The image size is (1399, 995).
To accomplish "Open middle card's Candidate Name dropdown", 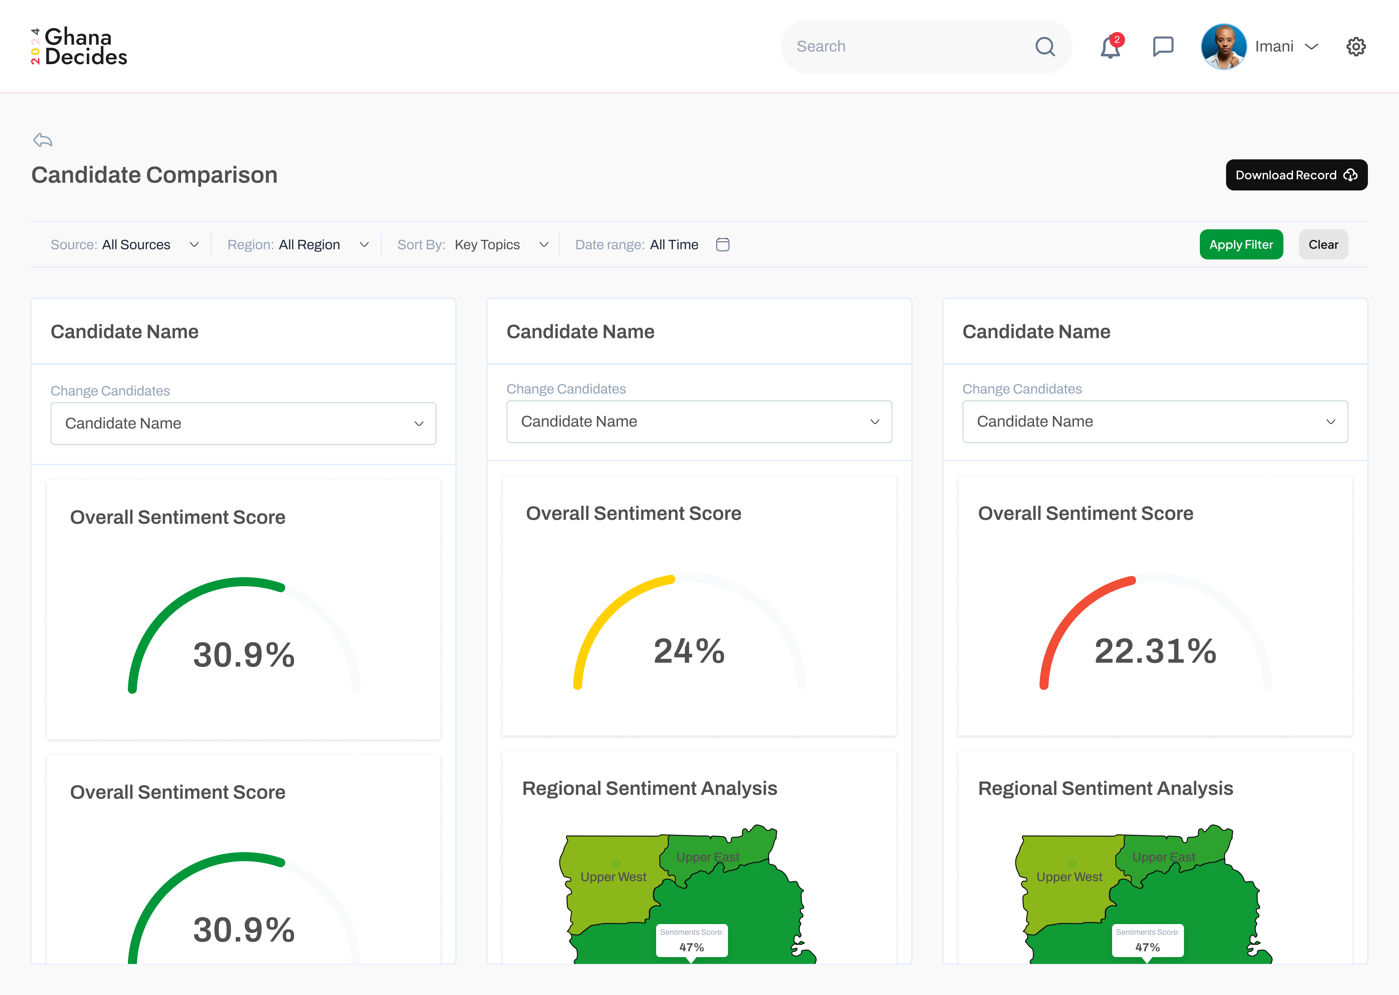I will pos(699,421).
